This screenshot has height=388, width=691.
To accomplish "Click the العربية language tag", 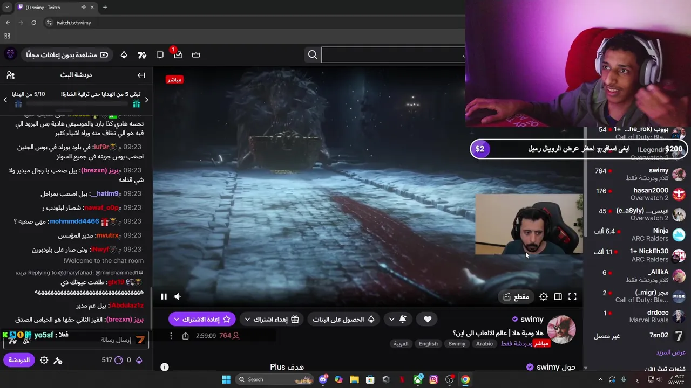I will [x=401, y=344].
